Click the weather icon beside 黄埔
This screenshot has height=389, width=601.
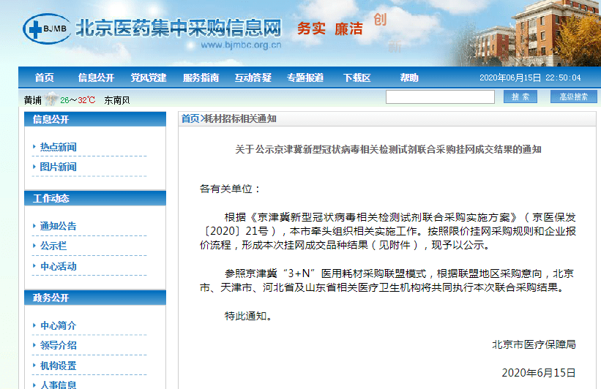click(51, 99)
